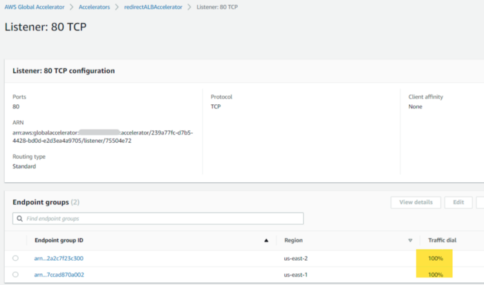Sort by the Region column arrow
484x285 pixels.
[410, 240]
